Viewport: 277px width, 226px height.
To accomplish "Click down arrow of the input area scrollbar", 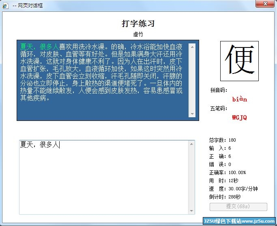I will 192,211.
